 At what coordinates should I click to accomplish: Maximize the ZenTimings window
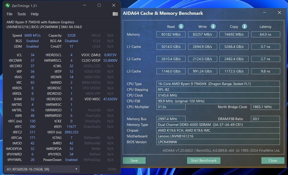click(99, 5)
